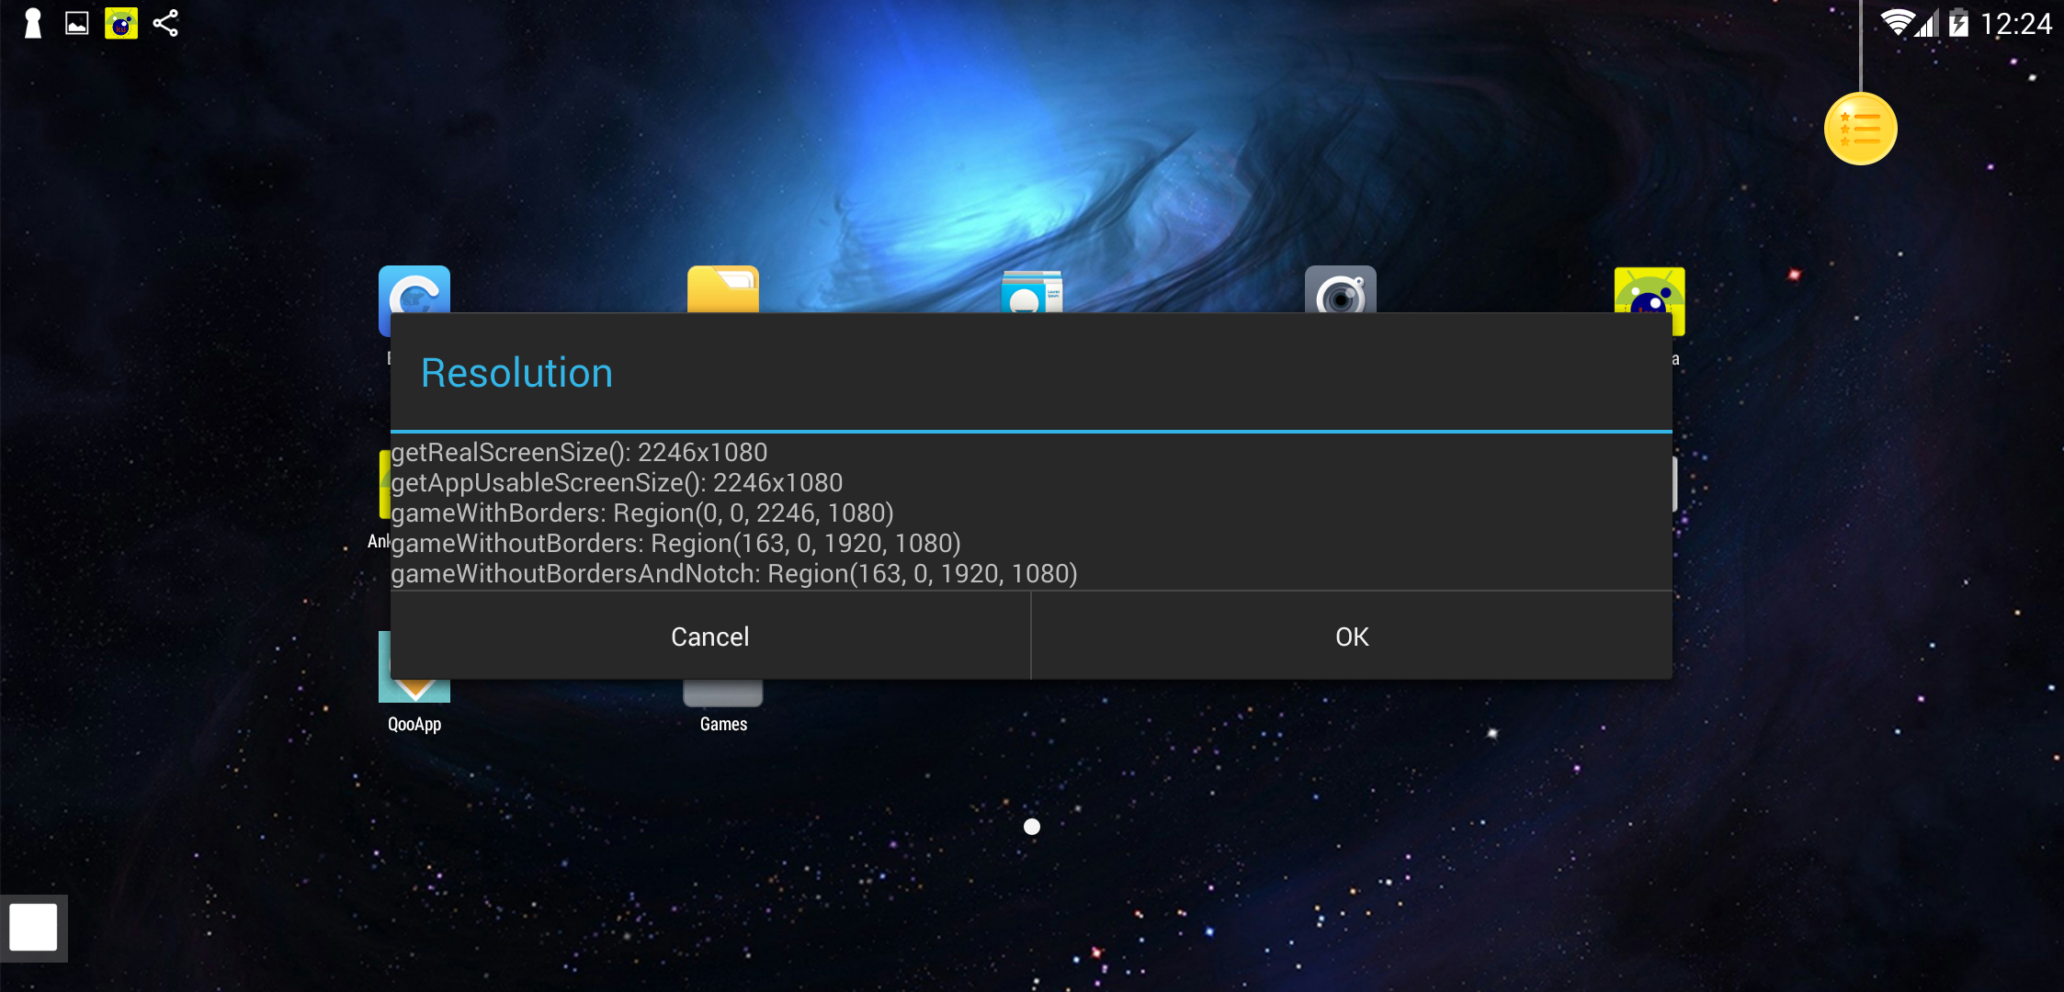Open the Games folder on home screen
2064x992 pixels.
723,705
